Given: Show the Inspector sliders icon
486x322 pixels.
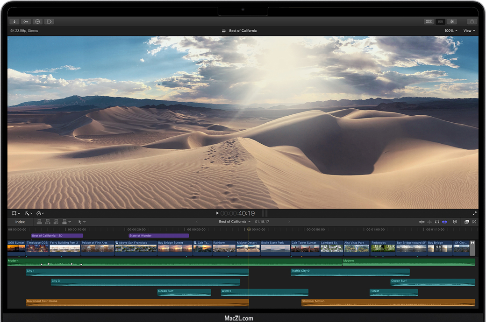Looking at the screenshot, I should [452, 21].
